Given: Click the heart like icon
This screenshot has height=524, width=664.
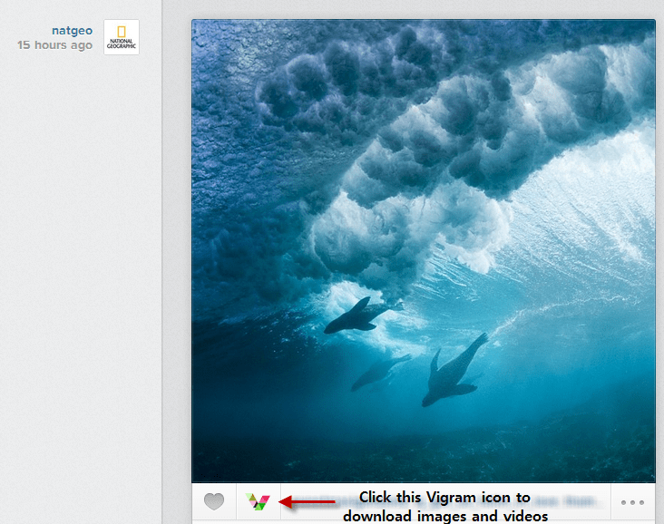Looking at the screenshot, I should (214, 502).
